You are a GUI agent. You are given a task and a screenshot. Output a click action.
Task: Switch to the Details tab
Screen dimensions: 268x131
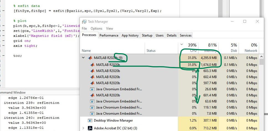tap(172, 35)
